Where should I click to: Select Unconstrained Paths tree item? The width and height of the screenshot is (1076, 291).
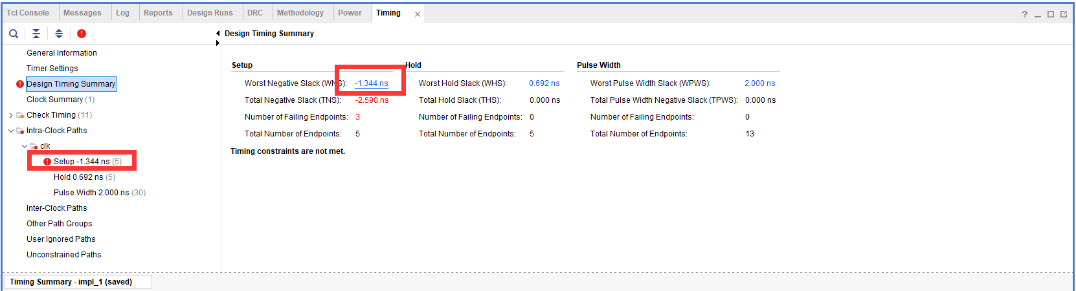63,255
